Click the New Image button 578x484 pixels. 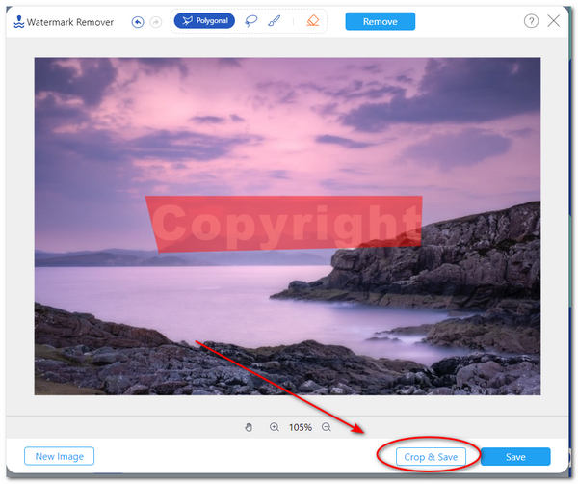click(x=59, y=456)
